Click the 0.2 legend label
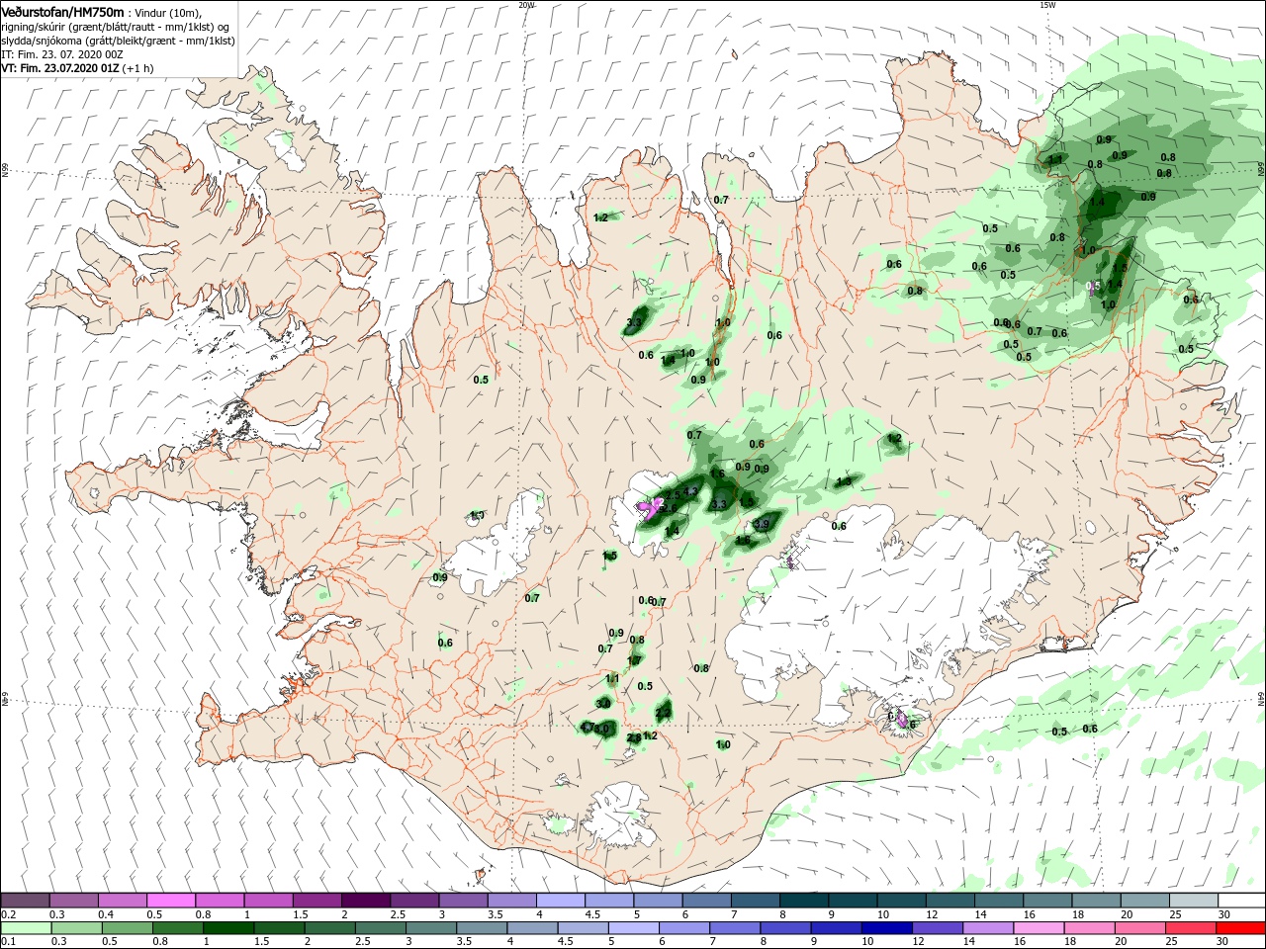The width and height of the screenshot is (1266, 949). (x=8, y=914)
